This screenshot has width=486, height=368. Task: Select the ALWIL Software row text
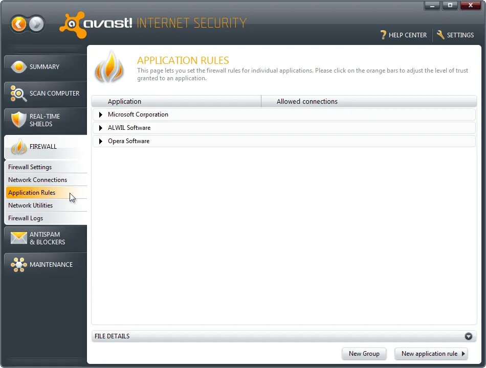click(x=129, y=128)
